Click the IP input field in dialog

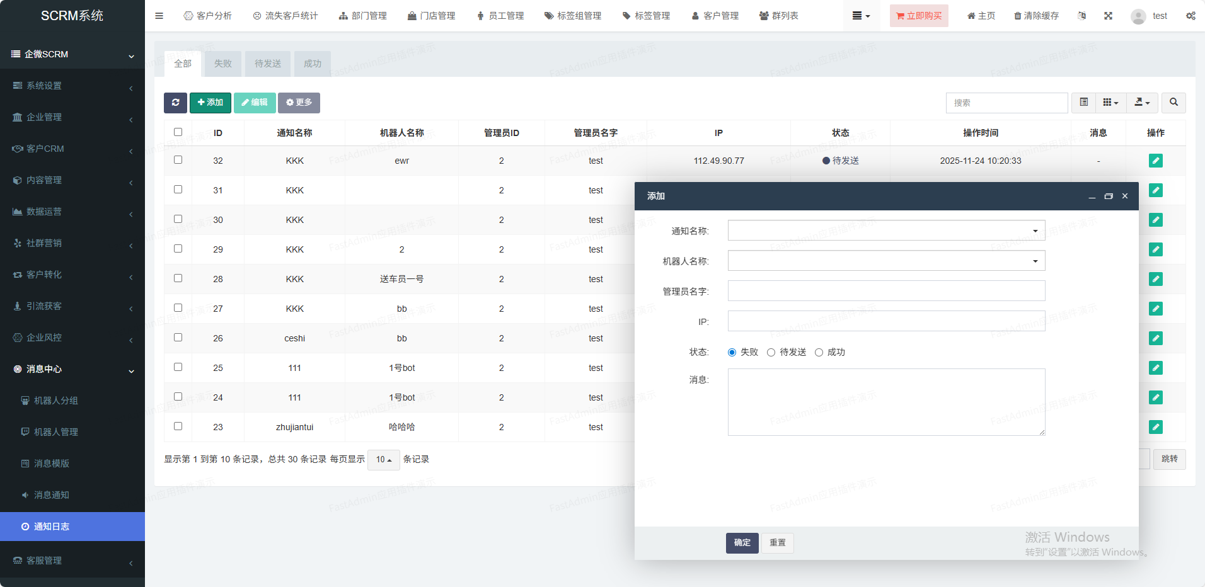click(886, 321)
